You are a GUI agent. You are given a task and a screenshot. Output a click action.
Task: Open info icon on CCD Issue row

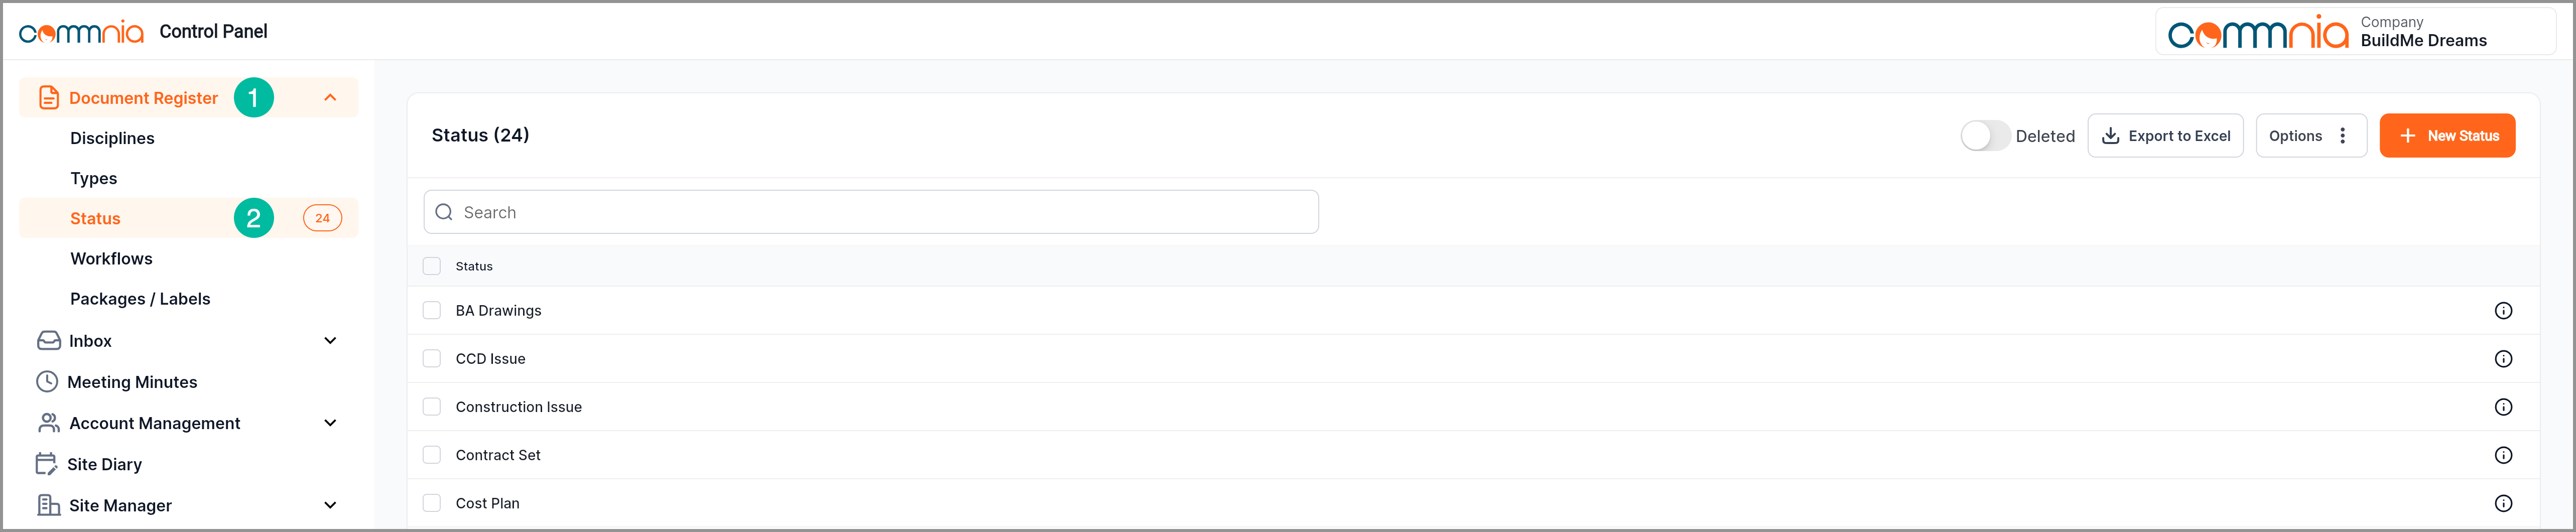(x=2503, y=359)
